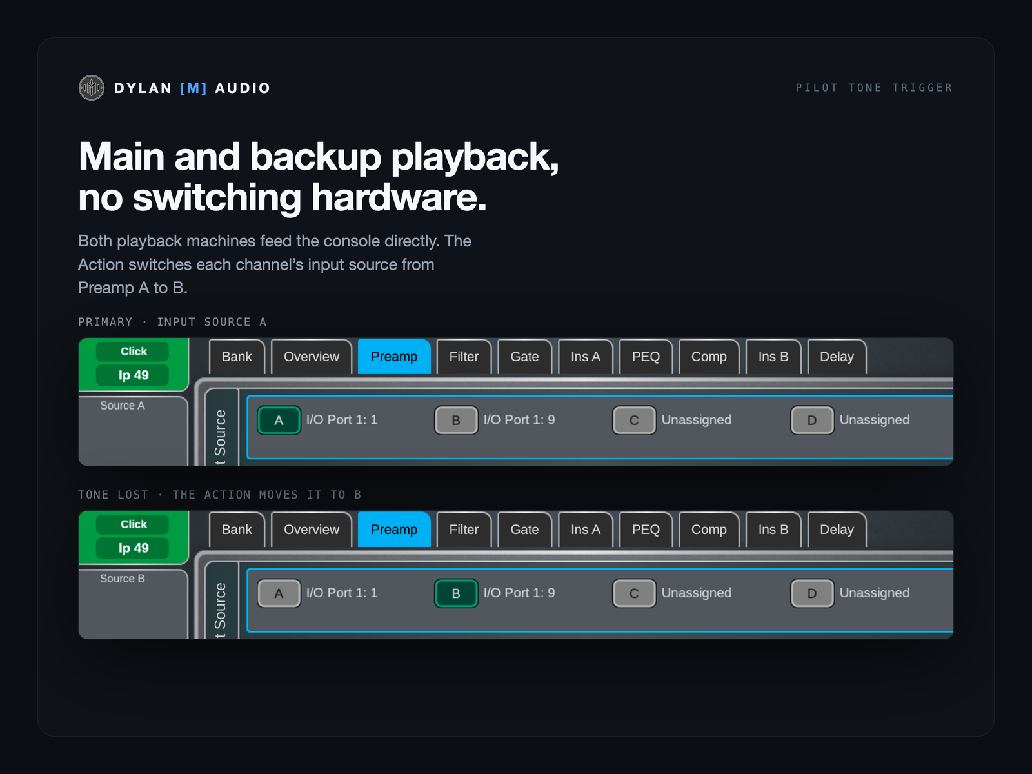Select source D button in the primary panel
This screenshot has height=774, width=1032.
[812, 421]
